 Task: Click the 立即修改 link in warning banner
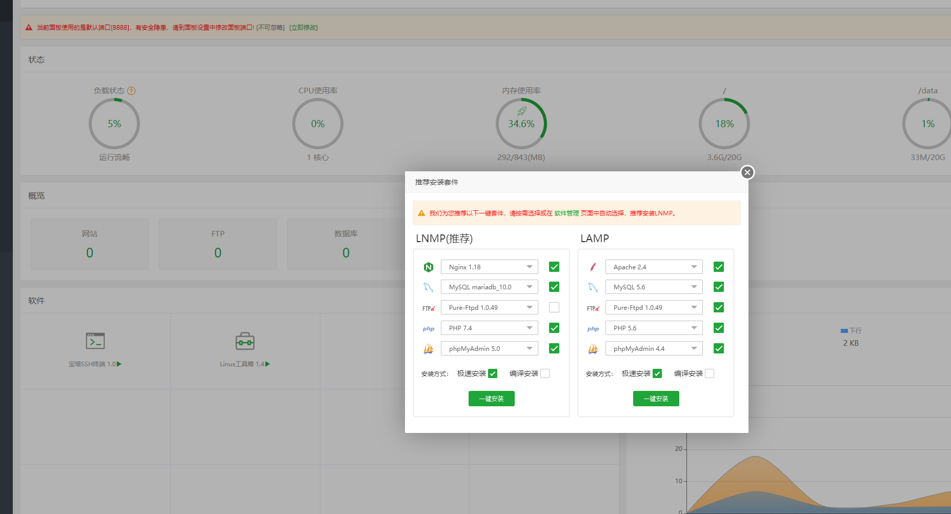[x=303, y=28]
